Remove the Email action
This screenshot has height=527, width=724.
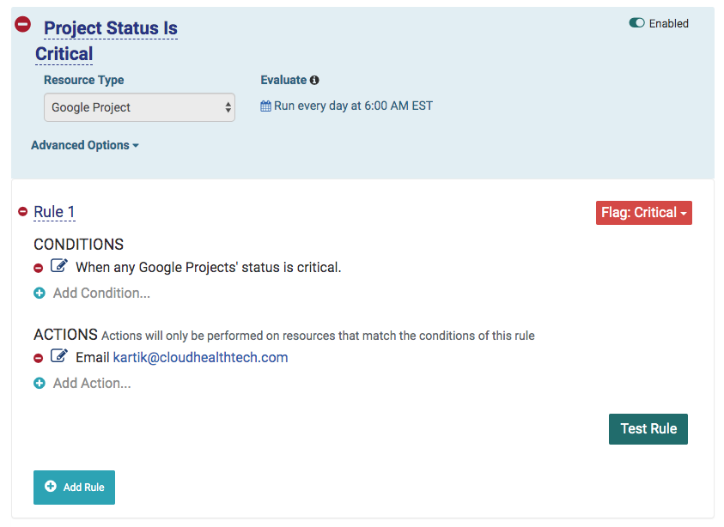[39, 358]
